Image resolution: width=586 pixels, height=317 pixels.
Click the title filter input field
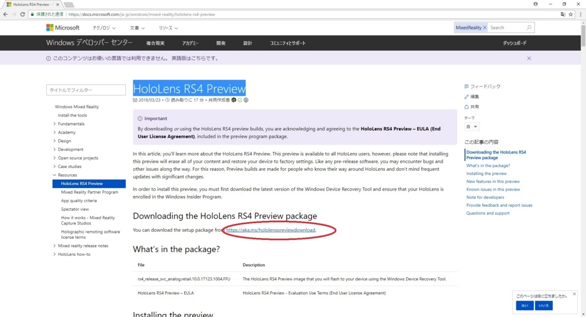pos(86,90)
